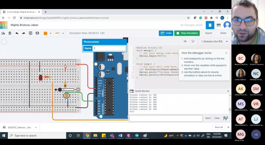
Task: Toggle the Code editor panel
Action: click(x=166, y=33)
